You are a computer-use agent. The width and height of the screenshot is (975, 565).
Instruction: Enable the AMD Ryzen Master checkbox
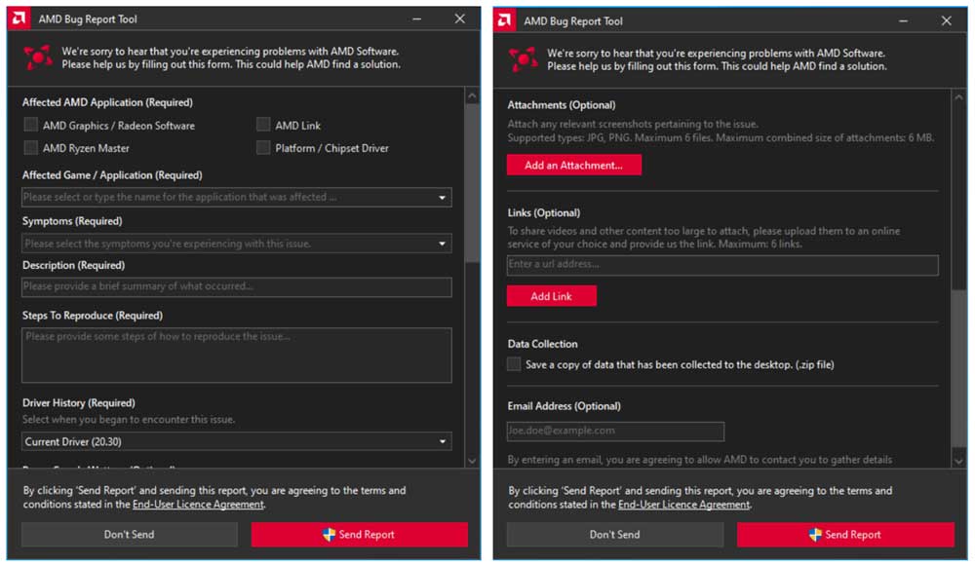[30, 147]
